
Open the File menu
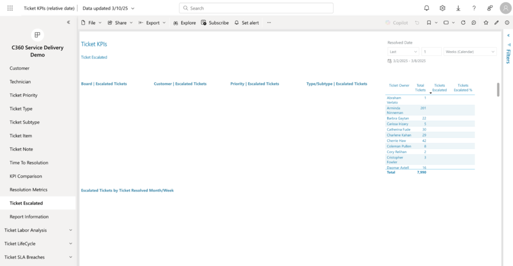coord(91,23)
